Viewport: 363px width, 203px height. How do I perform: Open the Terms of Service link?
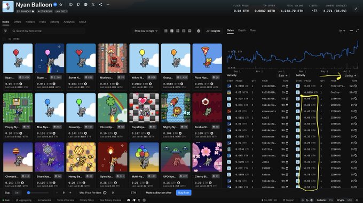66,200
